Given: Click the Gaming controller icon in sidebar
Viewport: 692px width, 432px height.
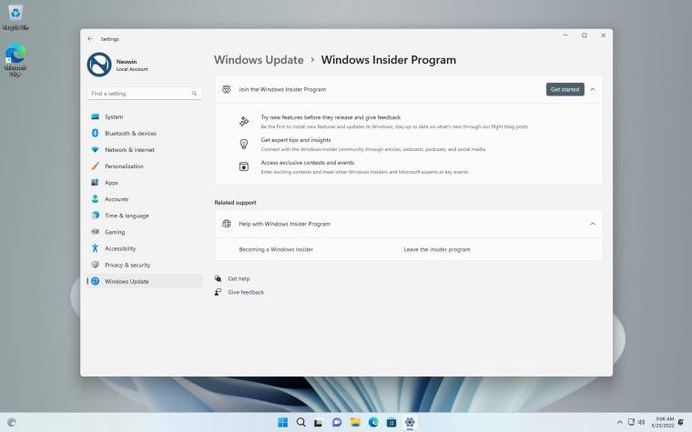Looking at the screenshot, I should point(95,232).
